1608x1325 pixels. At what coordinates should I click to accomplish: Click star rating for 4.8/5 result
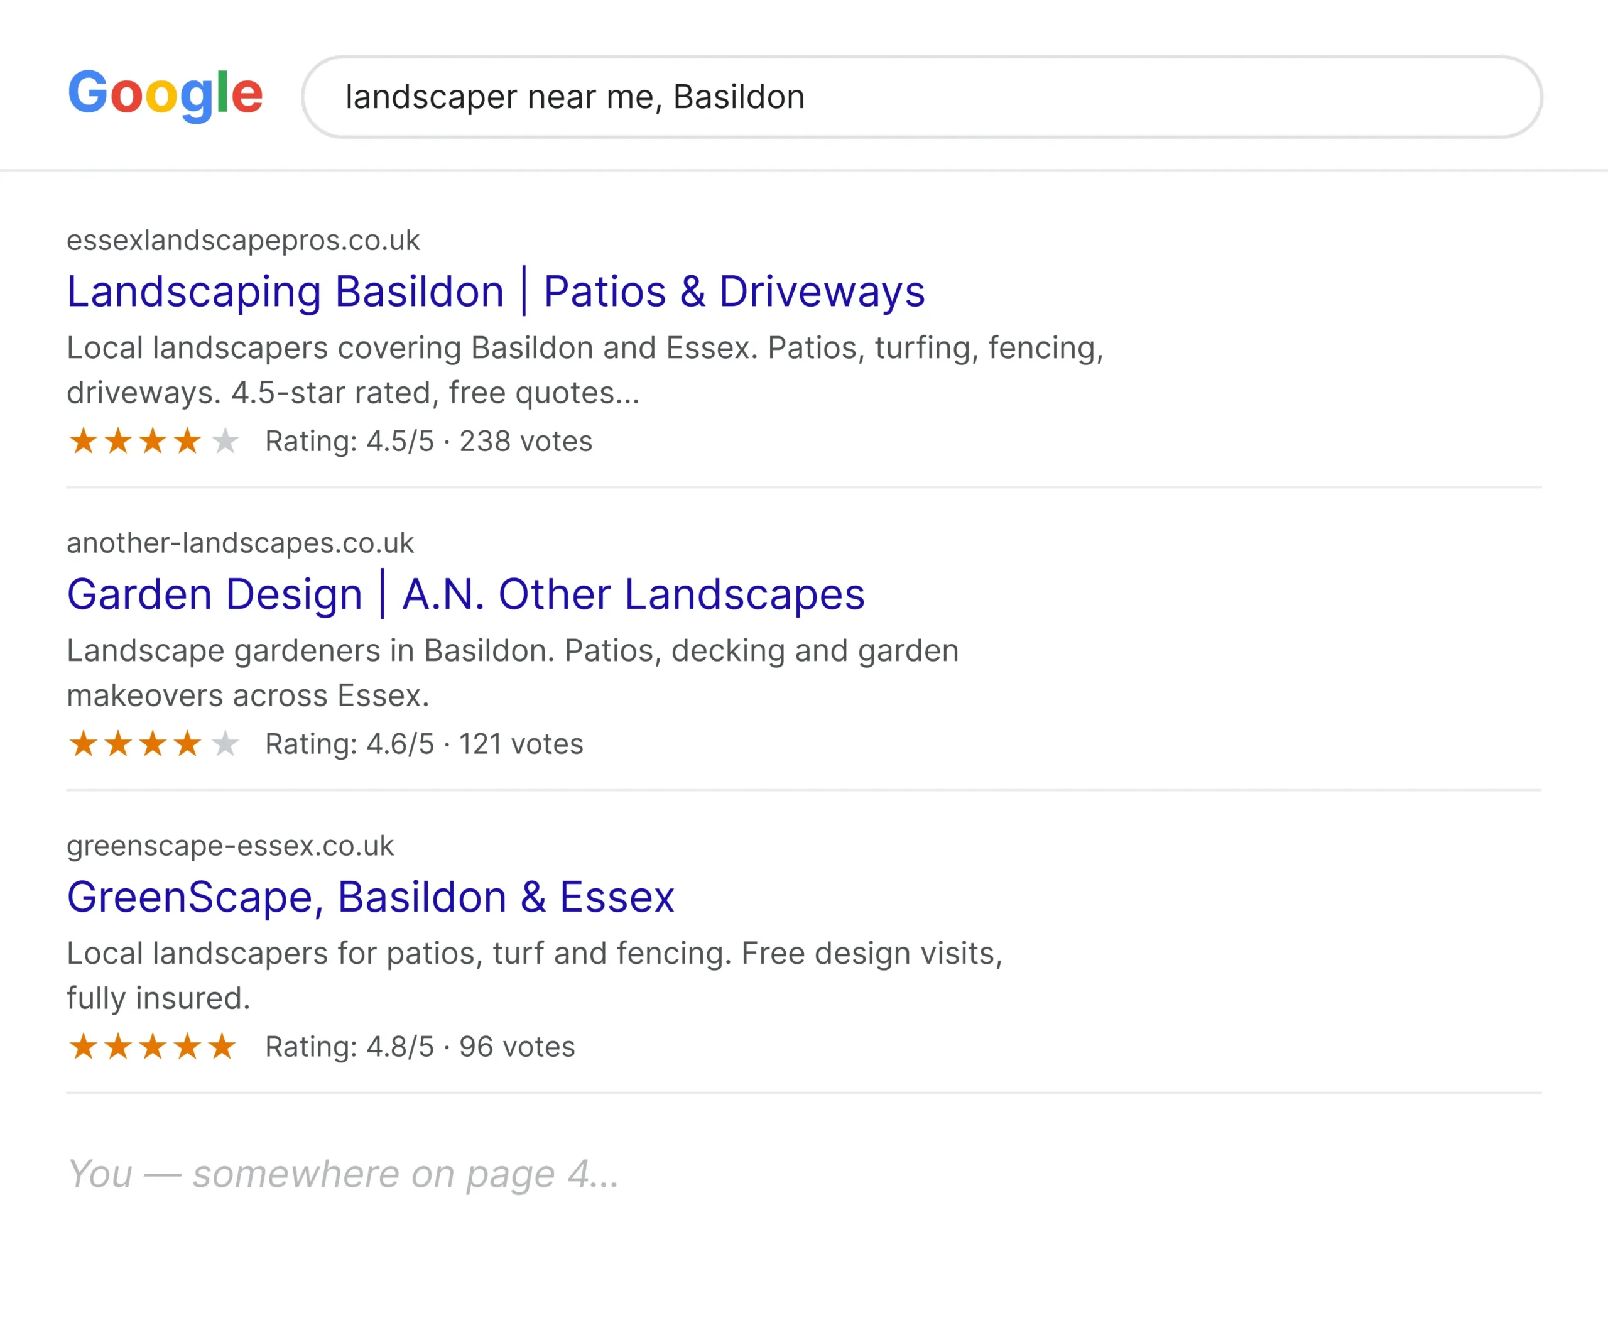click(153, 1047)
